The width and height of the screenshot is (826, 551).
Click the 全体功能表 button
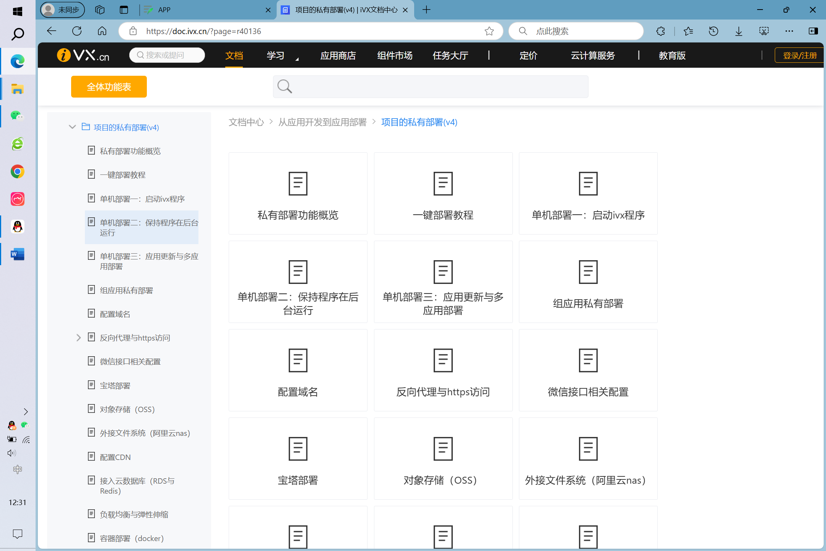[x=109, y=87]
